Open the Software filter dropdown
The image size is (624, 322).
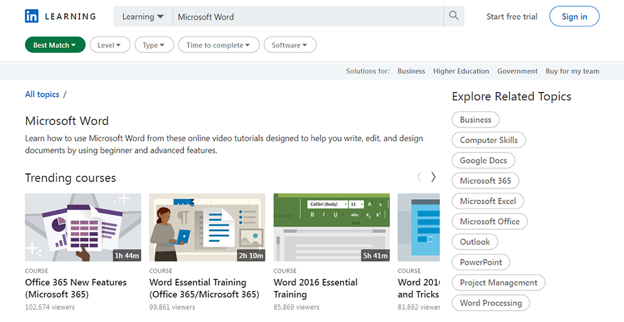click(x=290, y=45)
